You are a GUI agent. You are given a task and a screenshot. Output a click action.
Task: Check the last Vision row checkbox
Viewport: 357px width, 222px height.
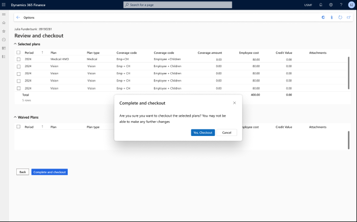pos(19,89)
